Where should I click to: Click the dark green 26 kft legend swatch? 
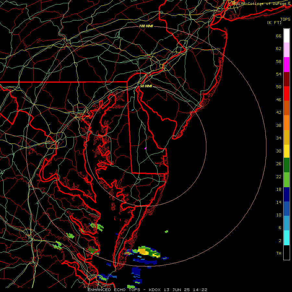286,165
